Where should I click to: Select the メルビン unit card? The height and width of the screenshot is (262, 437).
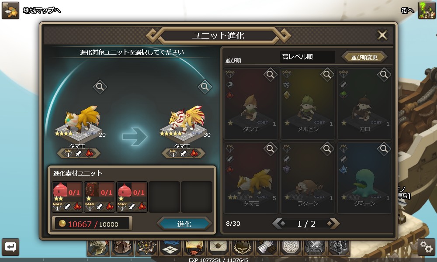pyautogui.click(x=308, y=103)
